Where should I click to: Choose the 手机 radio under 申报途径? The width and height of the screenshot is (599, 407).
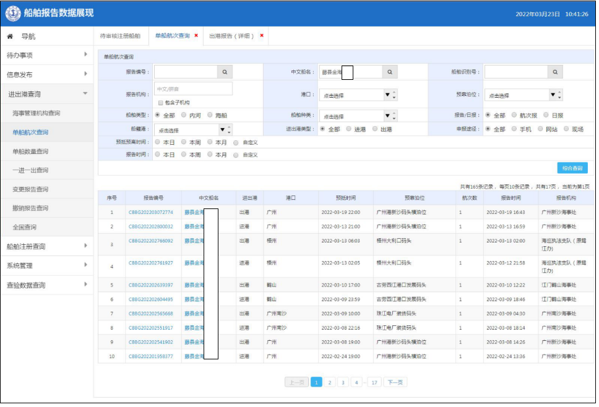pos(515,129)
